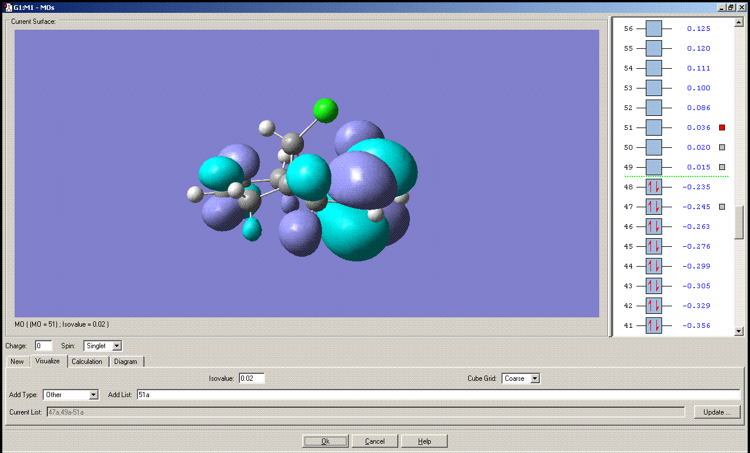Screen dimensions: 750x453
Task: Click the energy value 0.020
Action: click(x=699, y=147)
